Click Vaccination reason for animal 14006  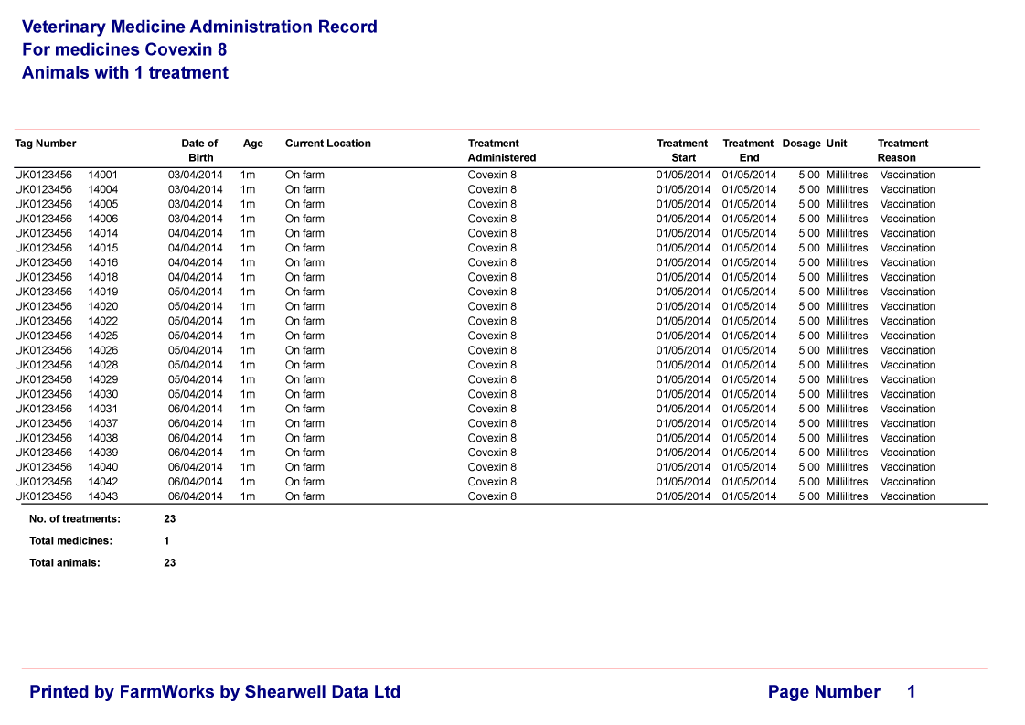pos(907,219)
